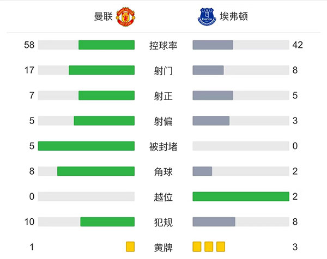Click Manchester United's full 被封堵 bar
The image size is (327, 259).
[x=86, y=146]
